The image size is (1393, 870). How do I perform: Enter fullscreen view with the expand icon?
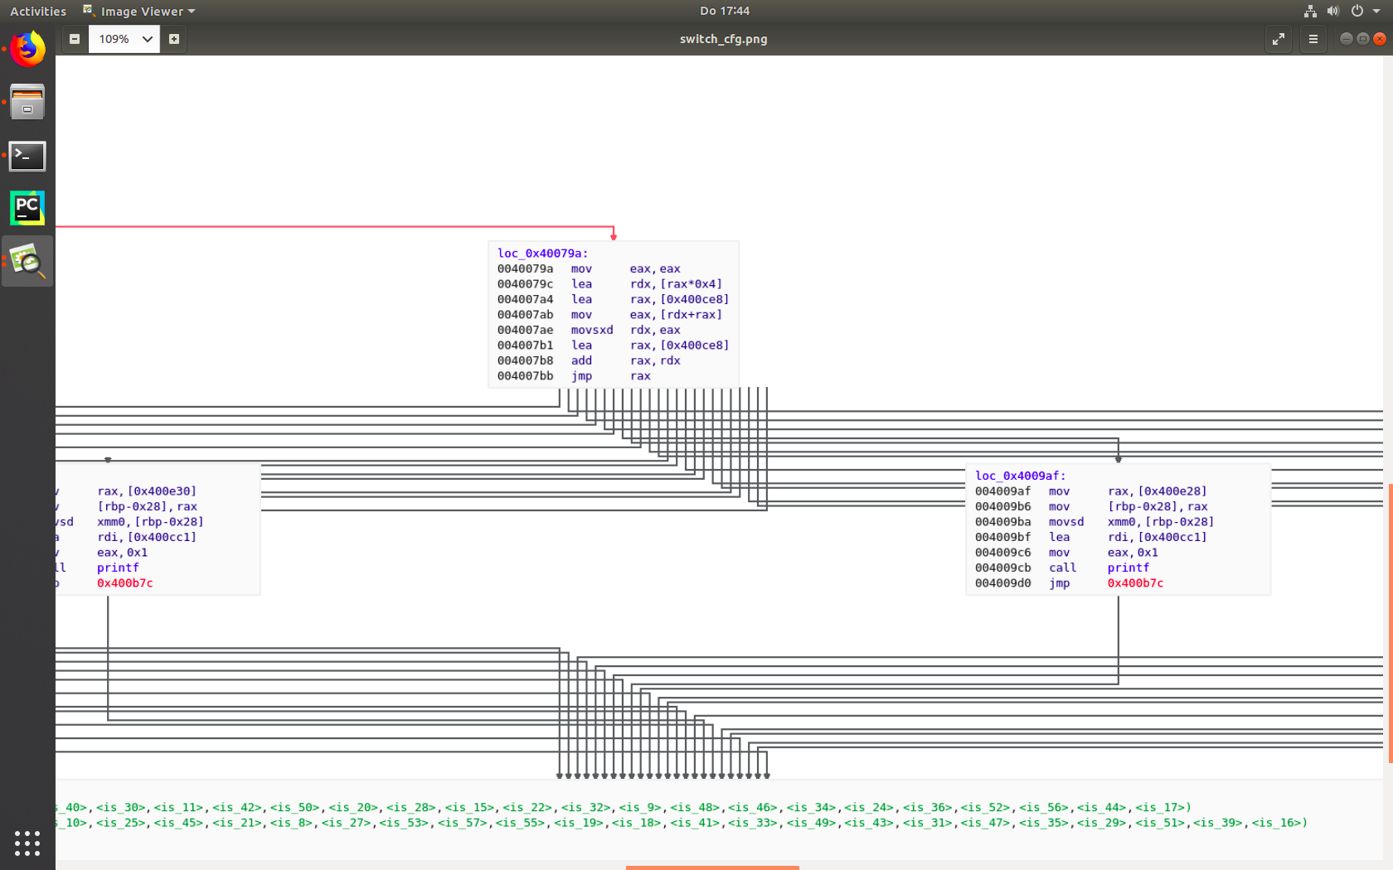pyautogui.click(x=1278, y=39)
